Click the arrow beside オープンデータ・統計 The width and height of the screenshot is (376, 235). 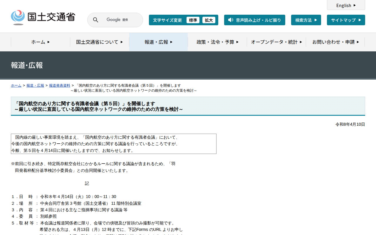[301, 42]
